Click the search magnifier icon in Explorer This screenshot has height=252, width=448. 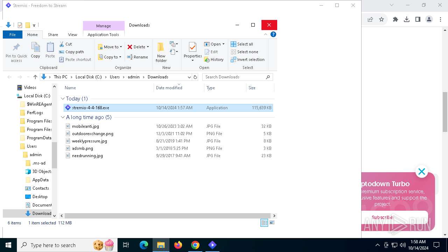268,77
